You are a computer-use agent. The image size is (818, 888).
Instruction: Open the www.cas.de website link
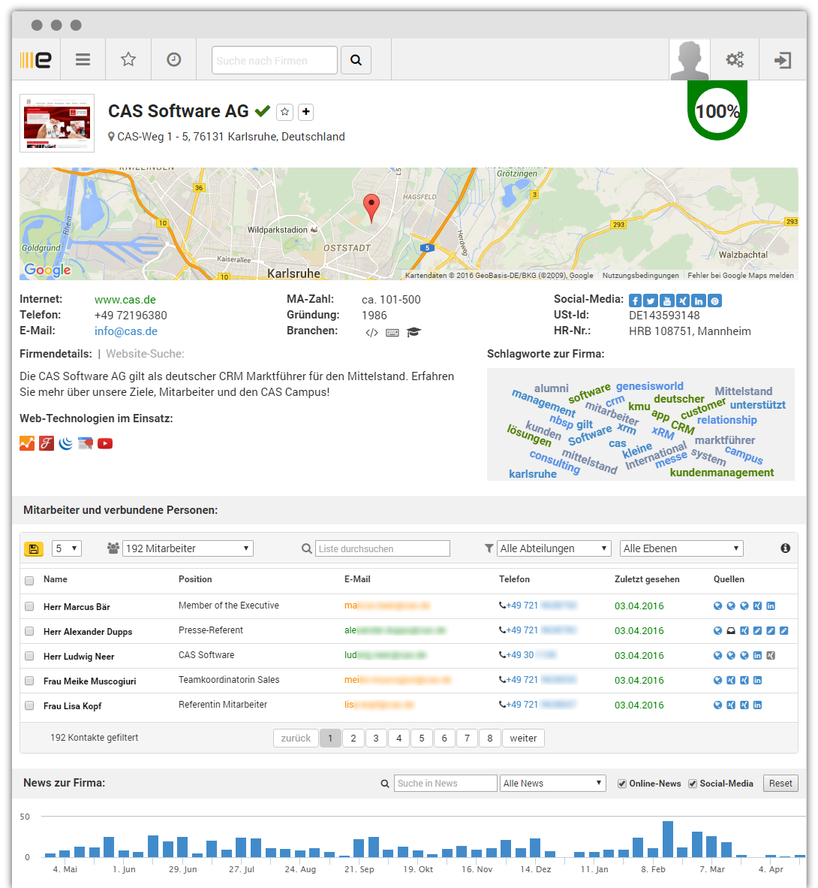pos(125,300)
